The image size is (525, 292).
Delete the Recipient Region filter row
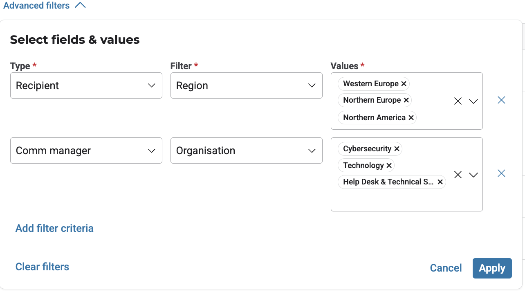tap(501, 100)
